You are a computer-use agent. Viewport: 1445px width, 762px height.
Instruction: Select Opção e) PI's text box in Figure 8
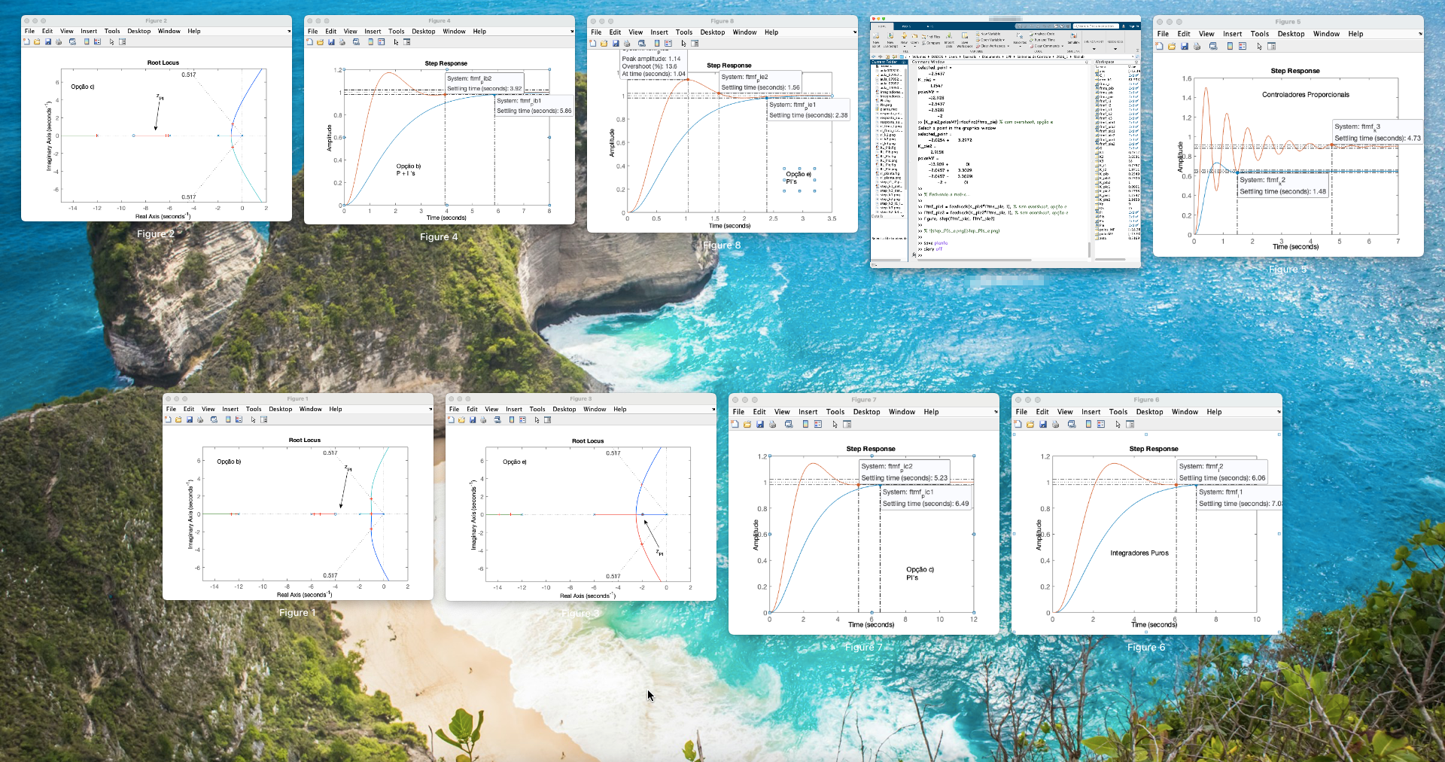point(798,178)
